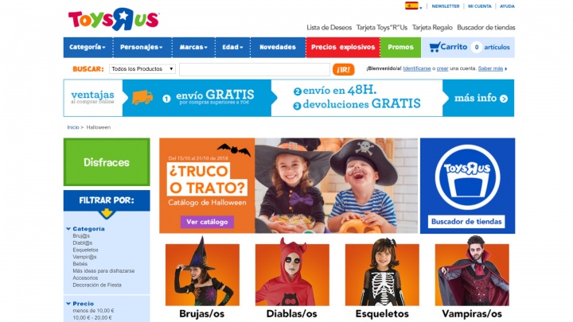
Task: Click the más info arrow icon
Action: tap(504, 99)
